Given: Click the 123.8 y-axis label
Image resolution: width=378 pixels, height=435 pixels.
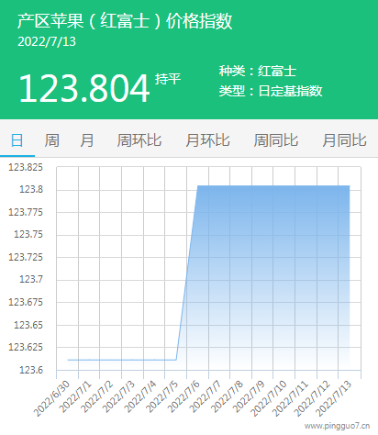Looking at the screenshot, I should point(31,190).
